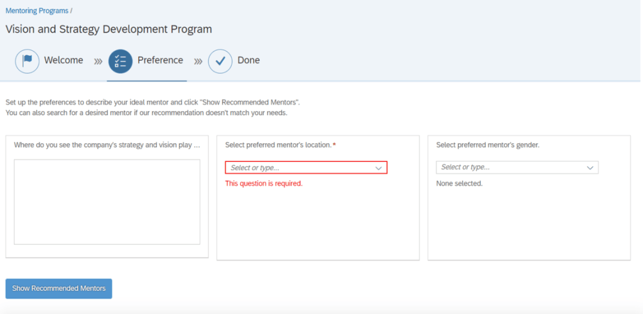643x314 pixels.
Task: Open the Mentoring Programs breadcrumb link
Action: click(36, 11)
